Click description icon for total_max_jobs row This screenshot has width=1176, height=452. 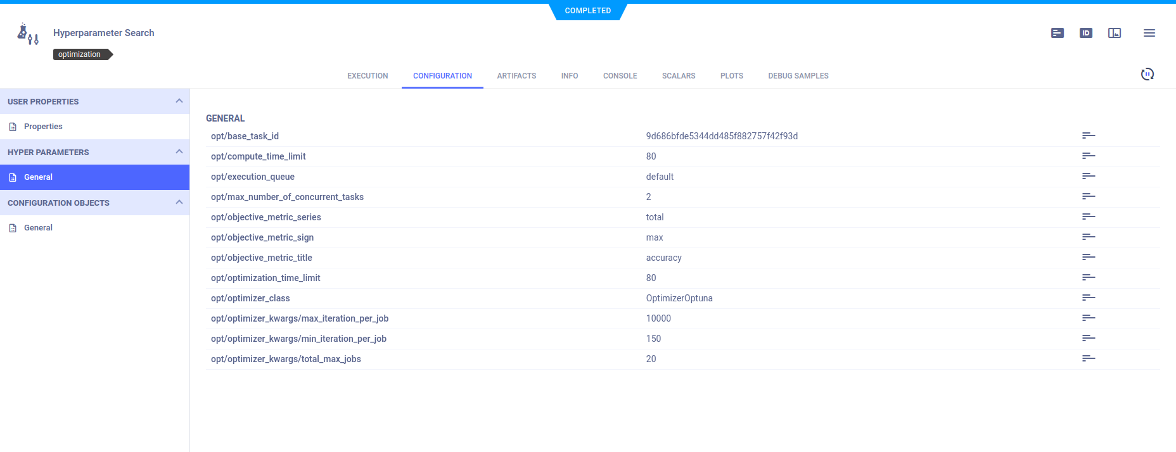click(1088, 359)
